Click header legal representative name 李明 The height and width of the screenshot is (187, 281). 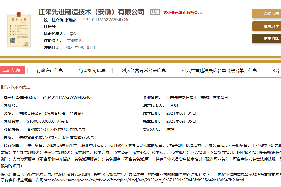[74, 34]
